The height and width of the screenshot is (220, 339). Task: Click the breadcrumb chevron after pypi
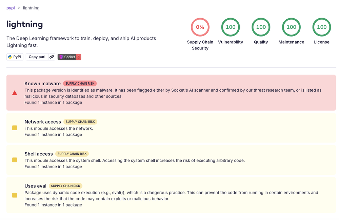click(19, 8)
